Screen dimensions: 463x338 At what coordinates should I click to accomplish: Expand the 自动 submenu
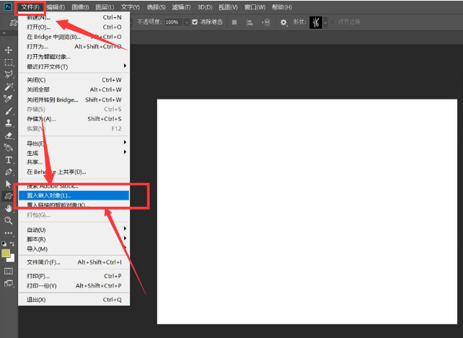(72, 230)
